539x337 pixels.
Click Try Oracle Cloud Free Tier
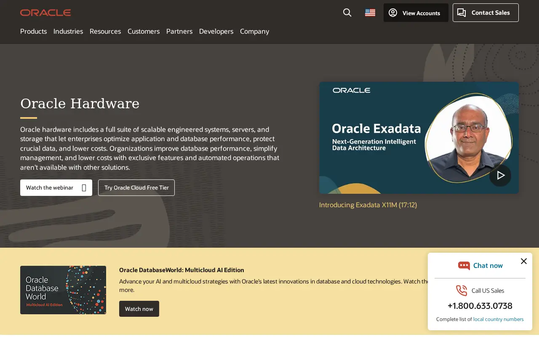[x=136, y=187]
